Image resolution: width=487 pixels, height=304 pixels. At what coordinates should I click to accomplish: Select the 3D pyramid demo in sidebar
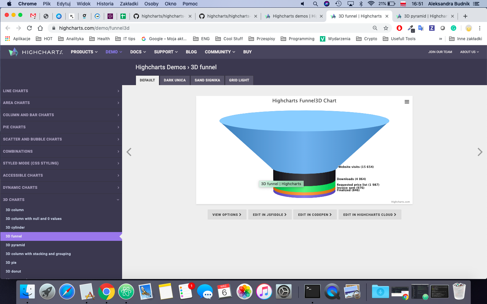[x=61, y=245]
